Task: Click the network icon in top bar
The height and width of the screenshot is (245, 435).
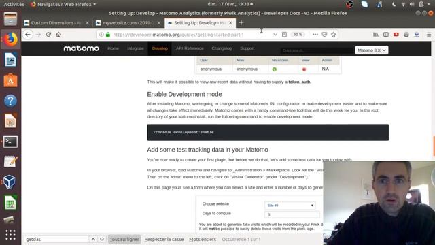Action: [x=403, y=4]
